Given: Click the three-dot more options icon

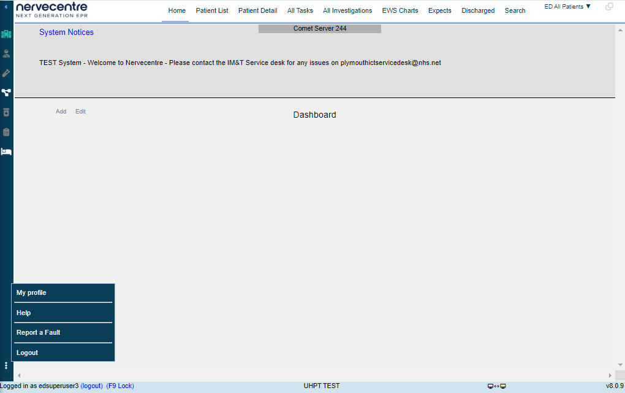Looking at the screenshot, I should click(x=6, y=365).
